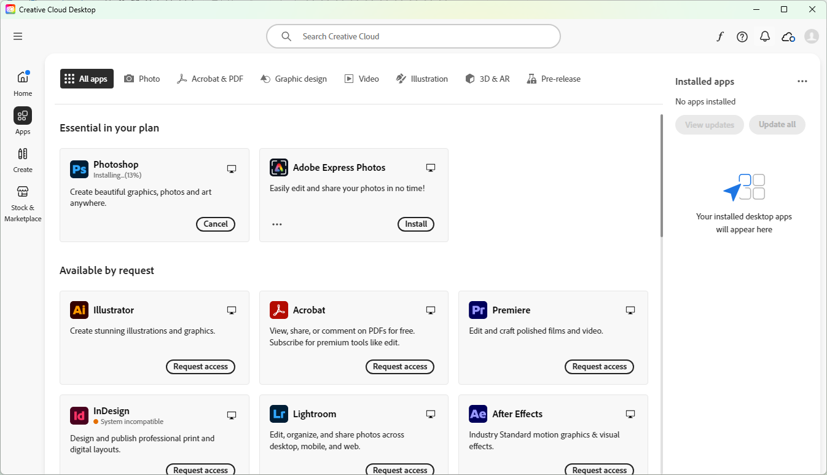Click the desktop availability icon on Premiere card
The height and width of the screenshot is (475, 827).
[x=630, y=310]
